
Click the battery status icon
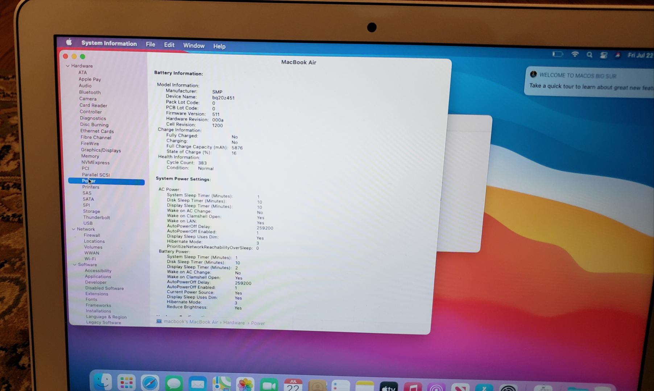[x=558, y=54]
